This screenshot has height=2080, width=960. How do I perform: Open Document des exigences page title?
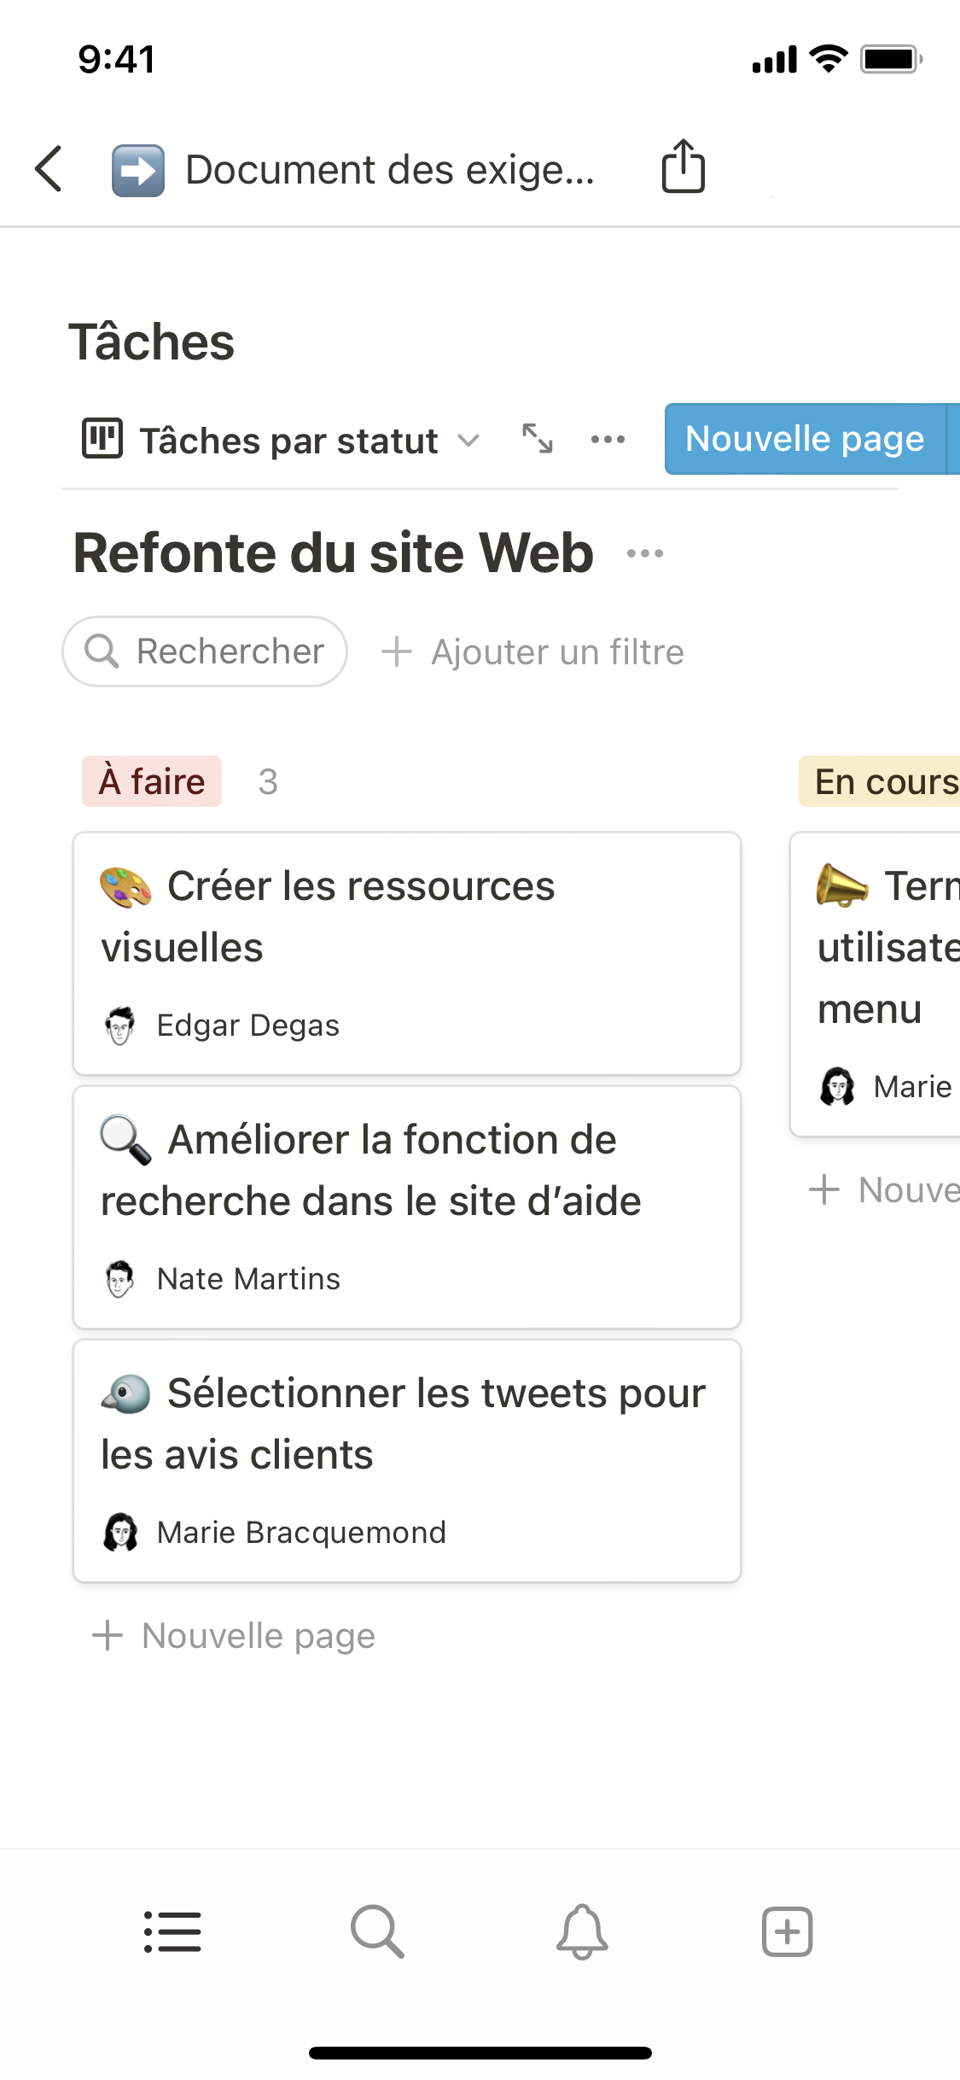pyautogui.click(x=389, y=170)
